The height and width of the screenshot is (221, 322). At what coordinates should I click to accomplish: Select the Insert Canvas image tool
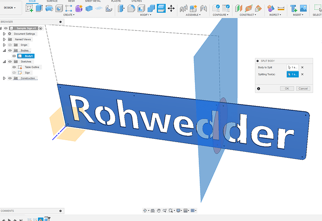coord(303,8)
